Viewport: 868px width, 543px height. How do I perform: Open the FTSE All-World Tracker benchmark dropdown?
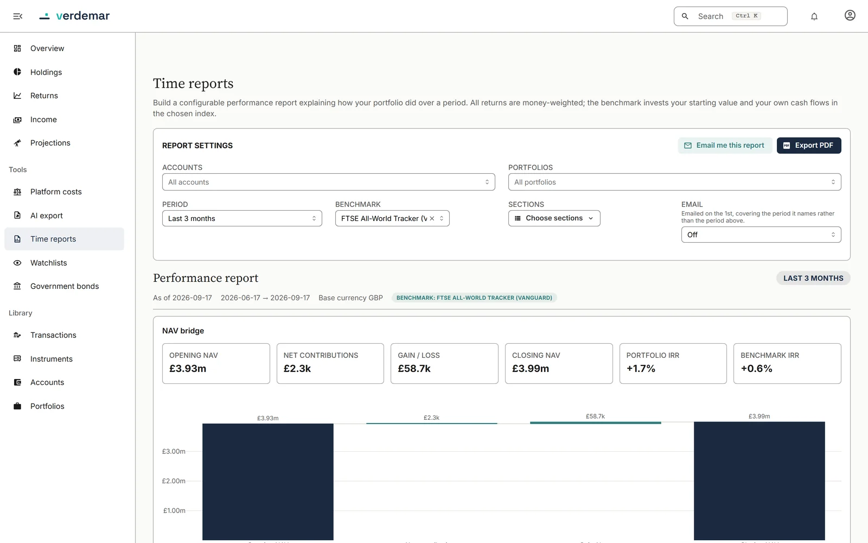392,218
